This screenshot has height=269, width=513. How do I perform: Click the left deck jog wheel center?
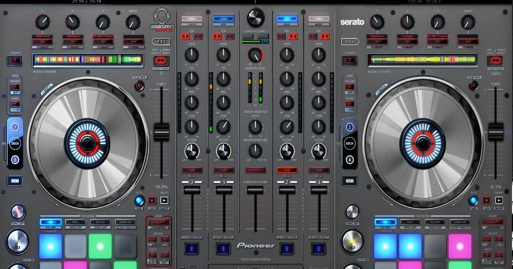[x=87, y=143]
